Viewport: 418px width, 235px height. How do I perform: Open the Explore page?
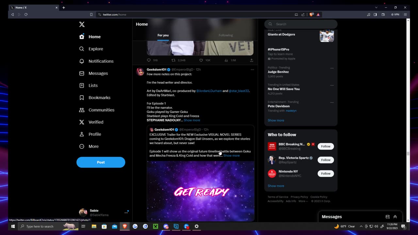(91, 49)
